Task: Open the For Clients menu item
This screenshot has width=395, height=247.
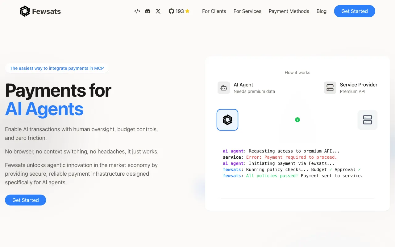Action: point(214,11)
